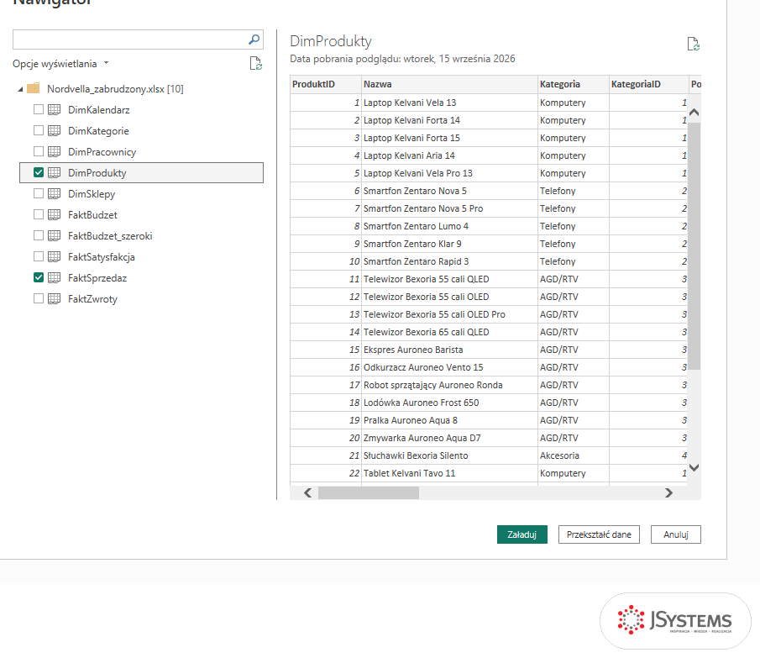Click the preview scroll up arrow
This screenshot has height=658, width=760.
click(x=694, y=113)
